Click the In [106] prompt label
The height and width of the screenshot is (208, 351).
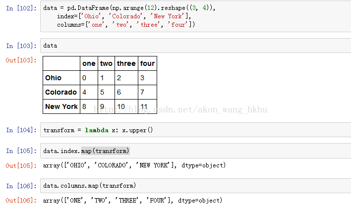pos(21,186)
